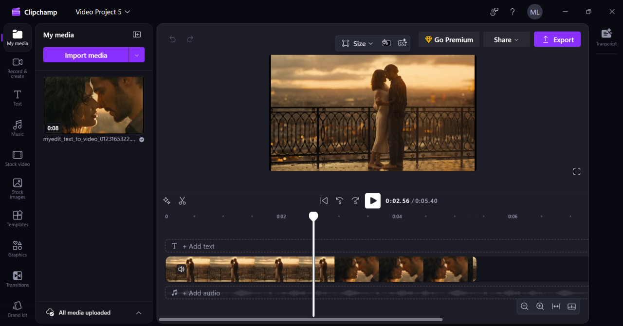The width and height of the screenshot is (623, 326).
Task: Click the split scissors tool
Action: (x=183, y=200)
